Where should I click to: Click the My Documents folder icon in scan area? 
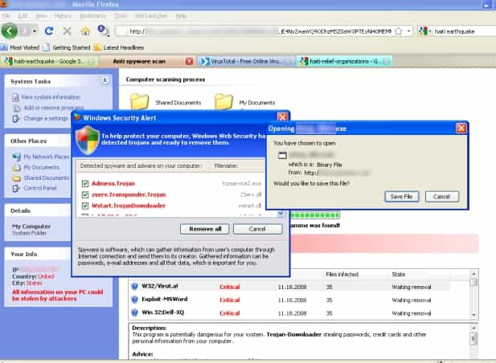(223, 101)
